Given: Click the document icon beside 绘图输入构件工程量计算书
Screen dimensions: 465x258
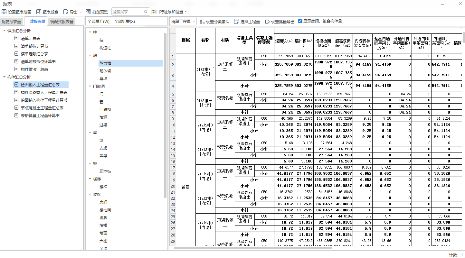Looking at the screenshot, I should [16, 100].
